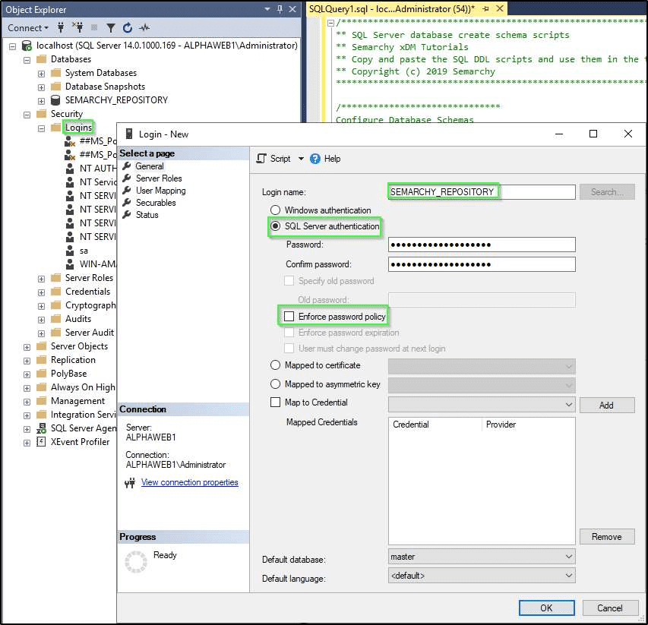Switch to the SQLQuery1.sql tab
648x625 pixels.
pyautogui.click(x=392, y=8)
